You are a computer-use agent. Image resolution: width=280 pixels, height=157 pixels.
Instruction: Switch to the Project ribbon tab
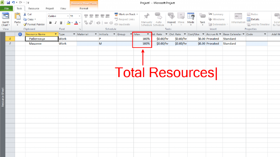coord(50,8)
